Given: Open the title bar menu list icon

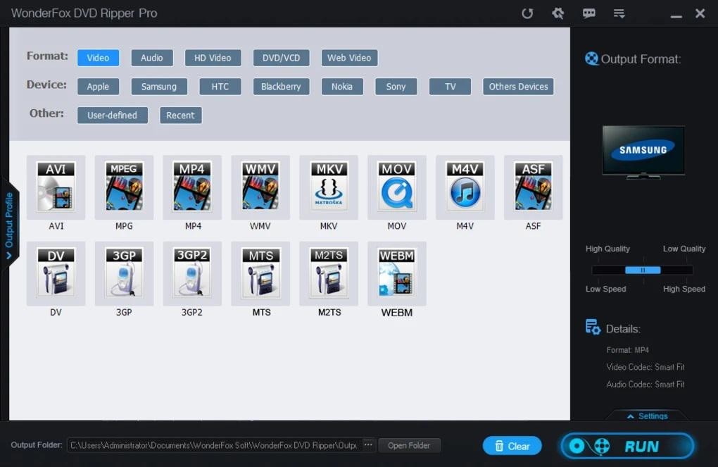Looking at the screenshot, I should [x=619, y=13].
